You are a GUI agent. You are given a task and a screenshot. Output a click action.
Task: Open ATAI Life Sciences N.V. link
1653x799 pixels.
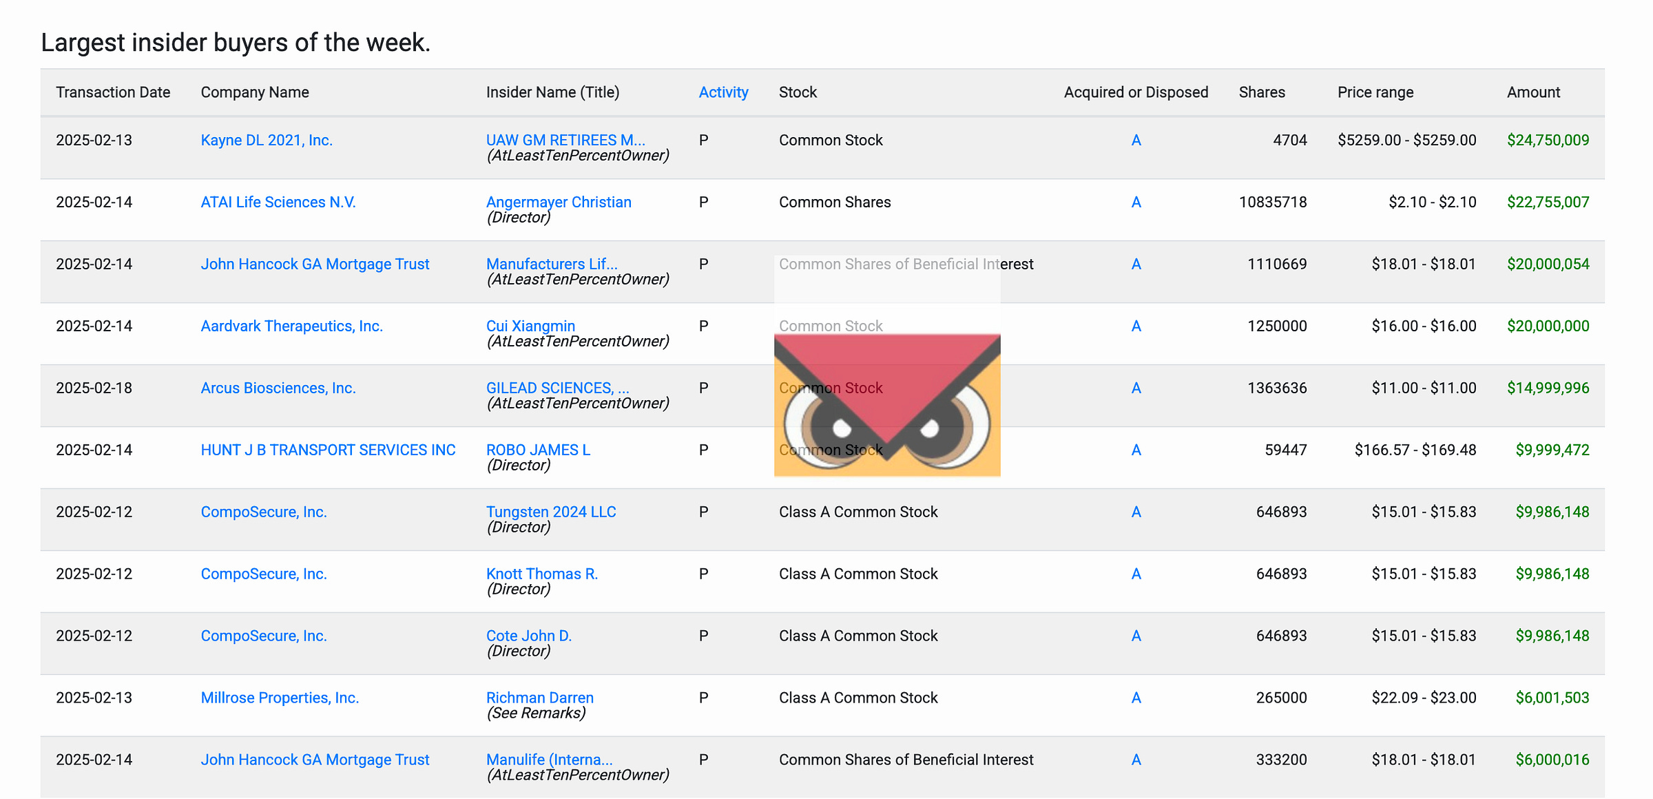[x=278, y=203]
